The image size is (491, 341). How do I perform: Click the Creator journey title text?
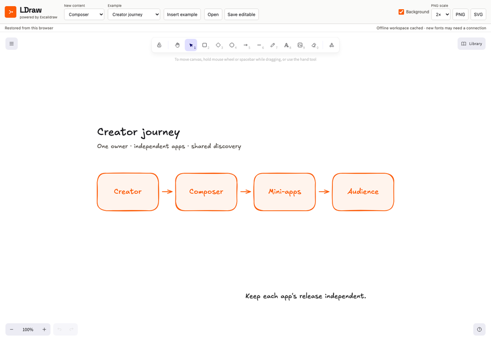[139, 132]
